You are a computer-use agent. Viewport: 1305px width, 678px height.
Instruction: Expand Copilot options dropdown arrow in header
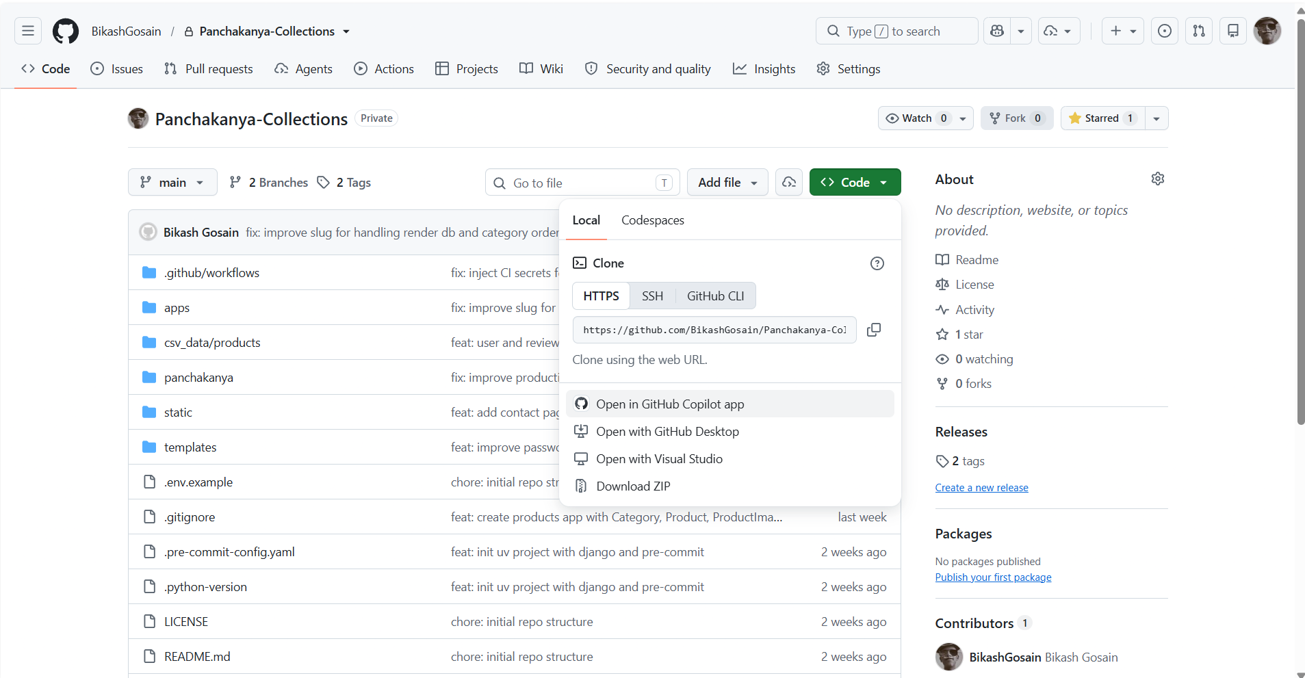(1021, 31)
